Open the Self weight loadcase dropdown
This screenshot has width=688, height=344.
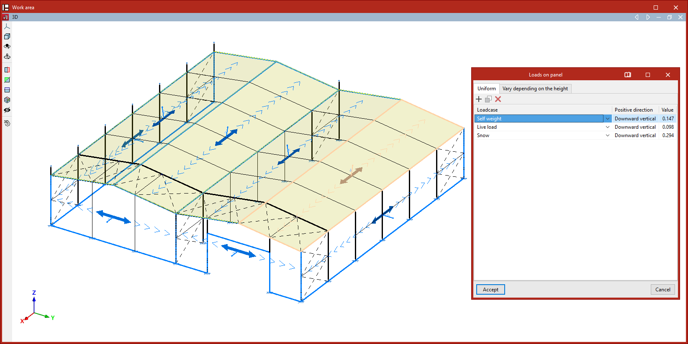tap(608, 119)
